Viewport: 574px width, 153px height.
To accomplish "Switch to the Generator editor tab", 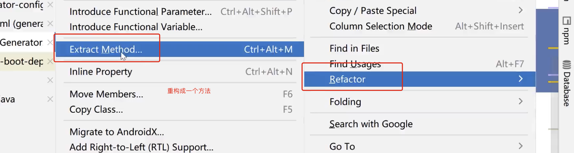I will coord(21,42).
